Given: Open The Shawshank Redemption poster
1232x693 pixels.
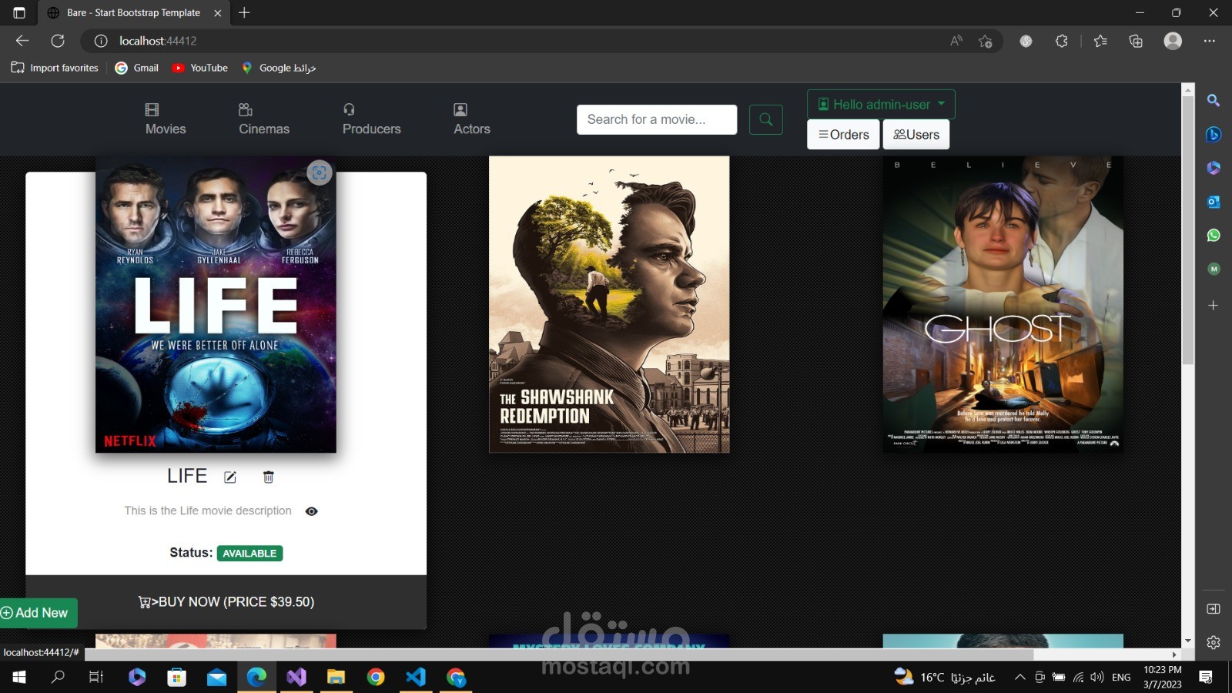Looking at the screenshot, I should [609, 304].
